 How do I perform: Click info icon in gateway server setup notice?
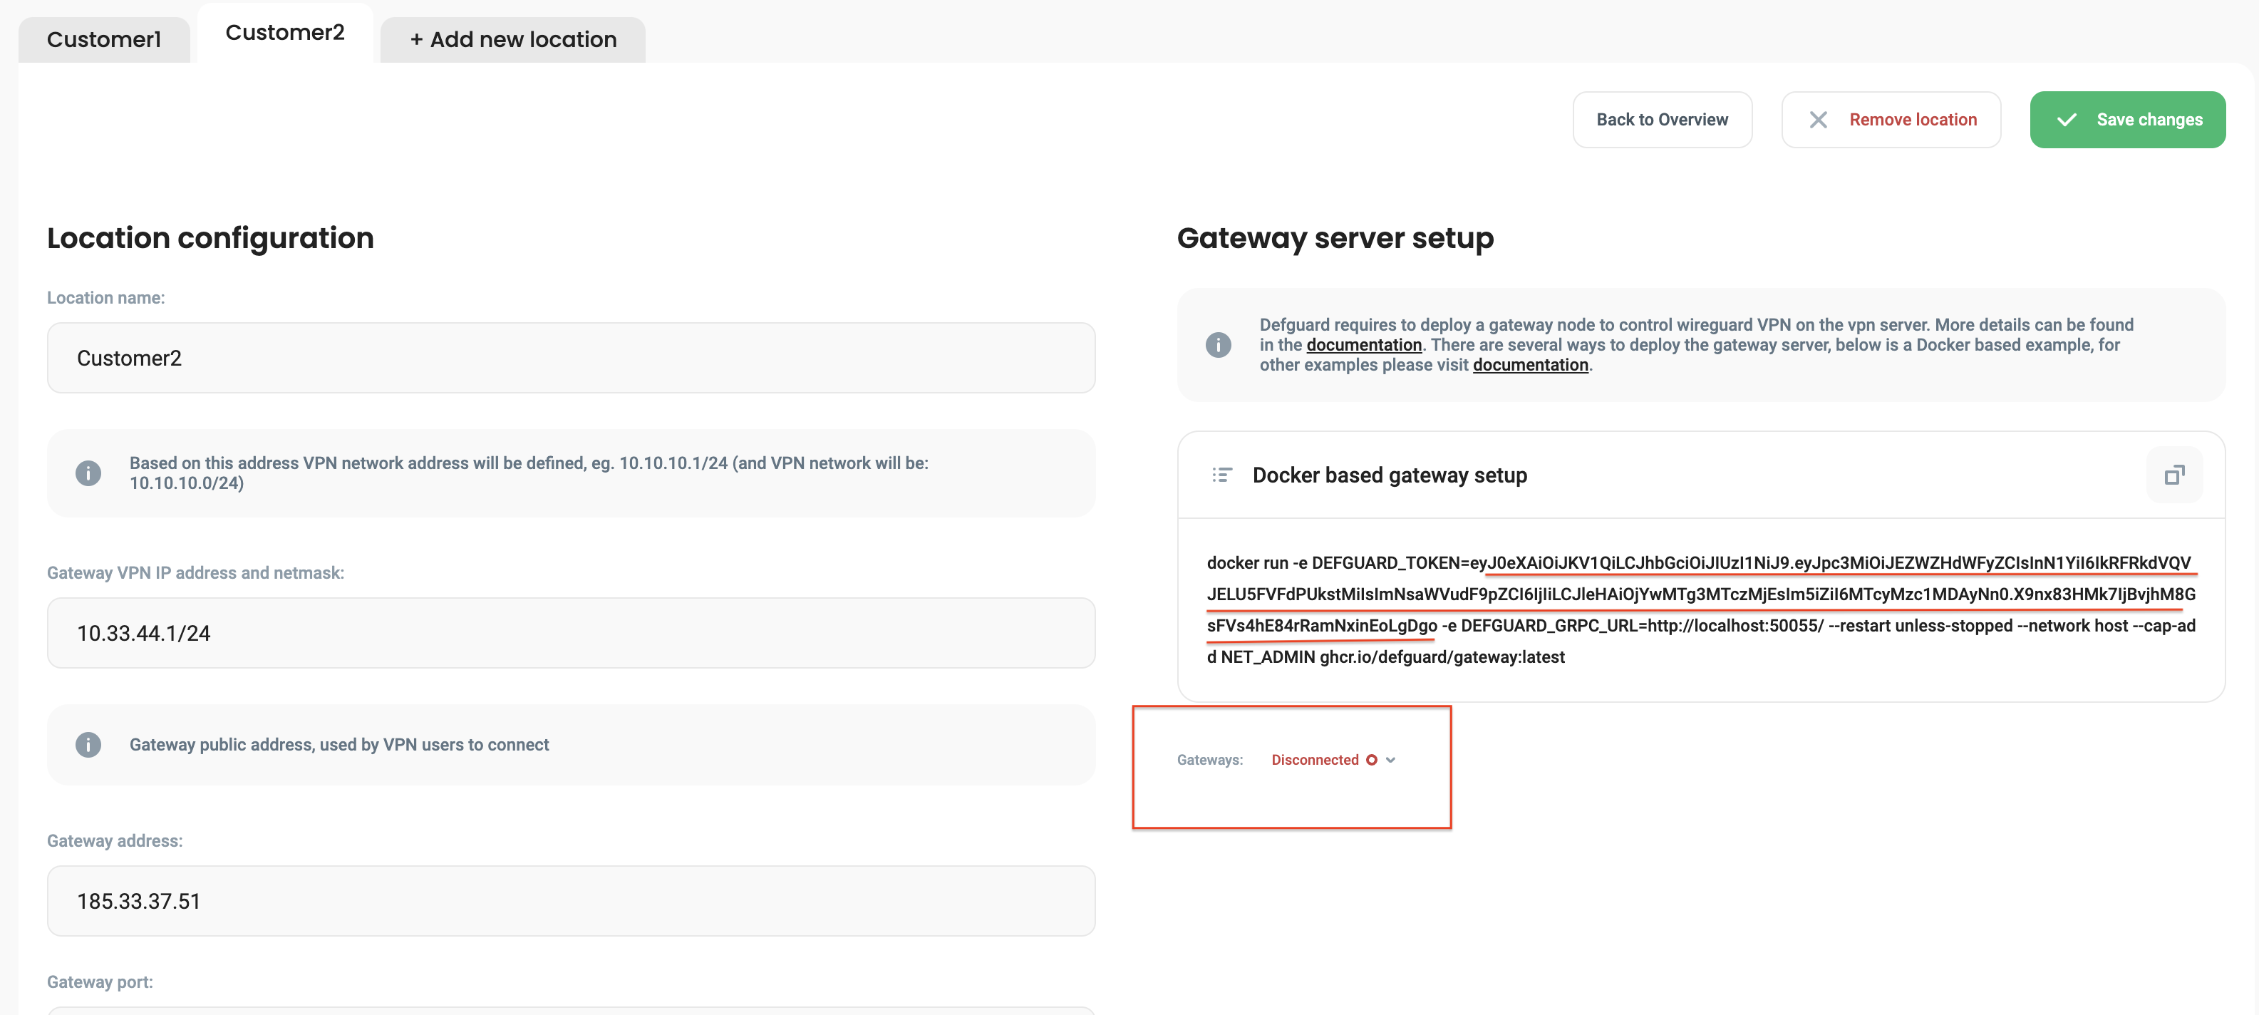click(x=1218, y=345)
